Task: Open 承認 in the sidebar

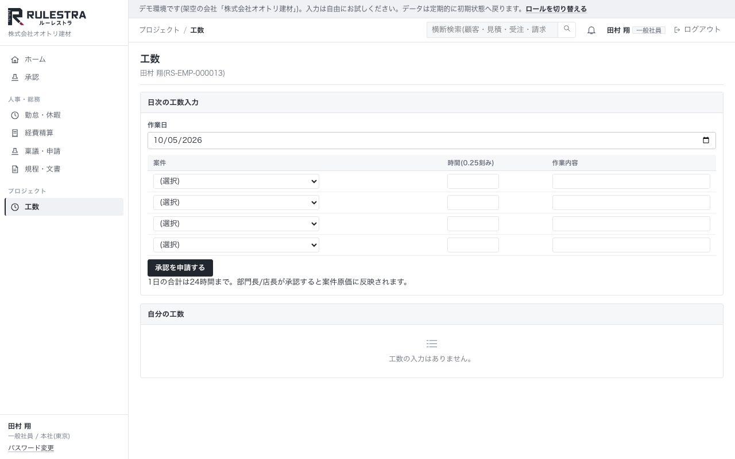Action: pos(64,77)
